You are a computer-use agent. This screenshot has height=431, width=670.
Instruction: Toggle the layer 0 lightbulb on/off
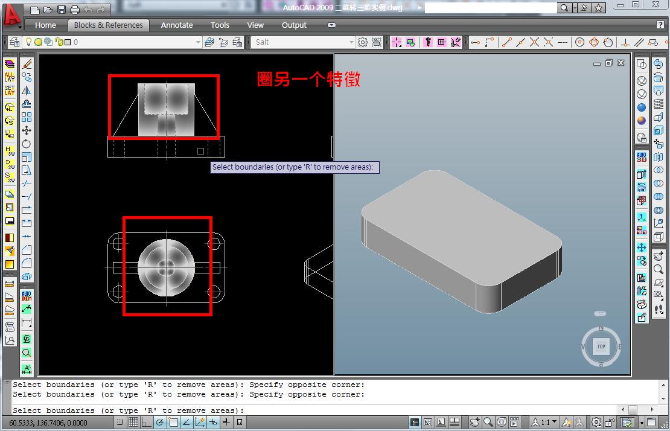click(x=28, y=42)
